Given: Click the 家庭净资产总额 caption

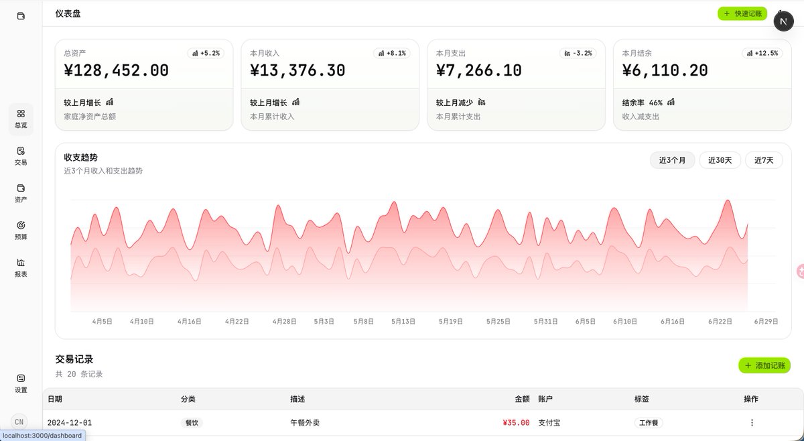Looking at the screenshot, I should tap(90, 117).
